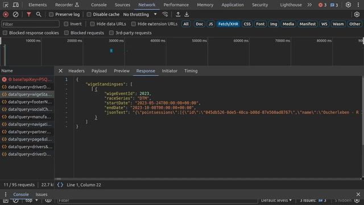The width and height of the screenshot is (364, 205).
Task: Open the Lighthouse tab
Action: point(291,5)
